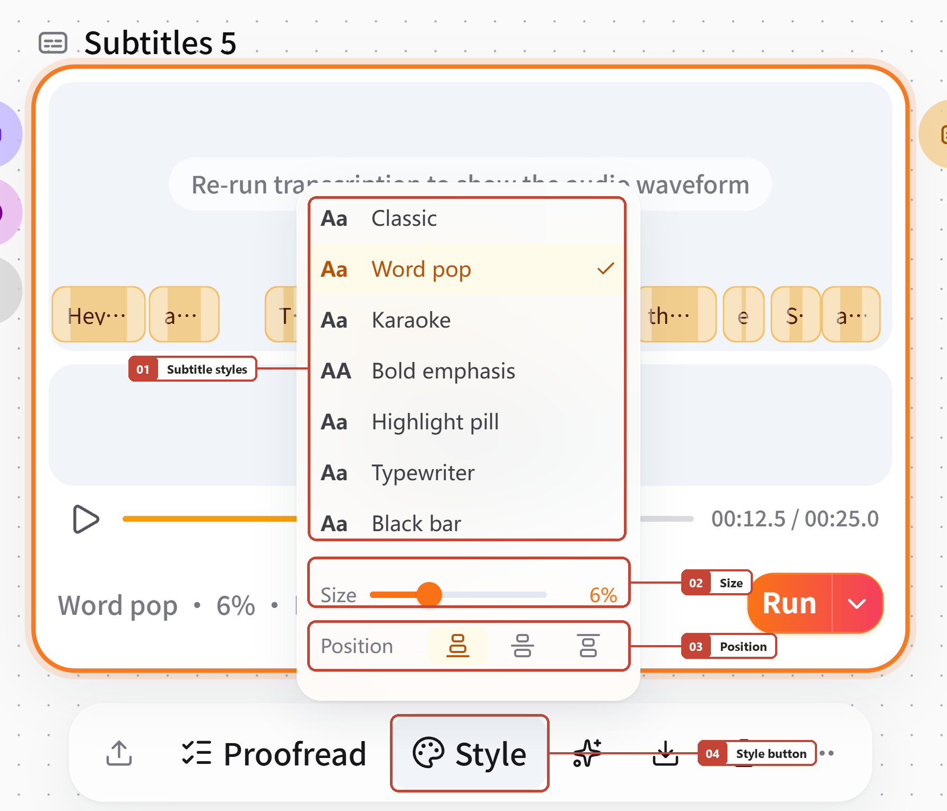Click the download icon in toolbar

click(665, 753)
